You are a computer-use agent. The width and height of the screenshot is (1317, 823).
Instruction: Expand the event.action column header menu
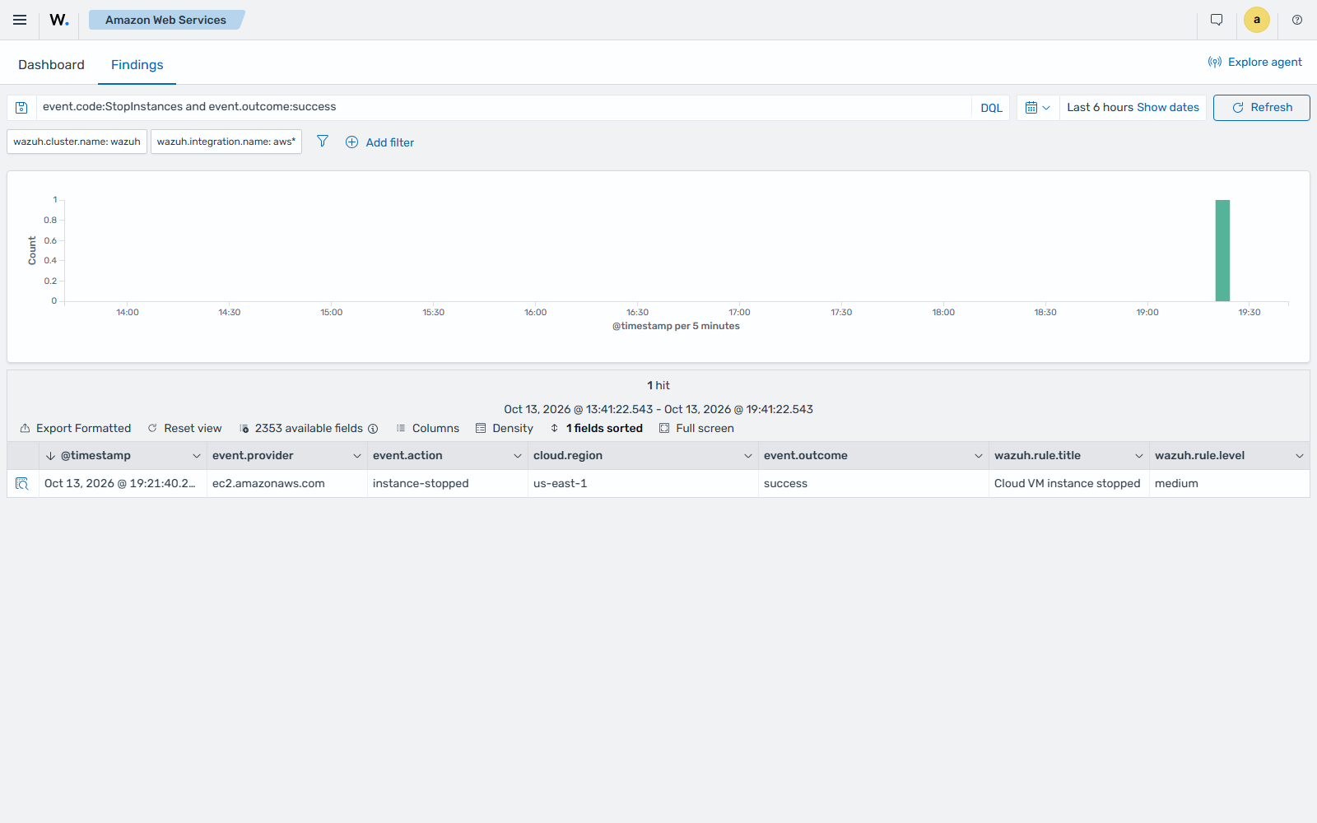coord(518,456)
